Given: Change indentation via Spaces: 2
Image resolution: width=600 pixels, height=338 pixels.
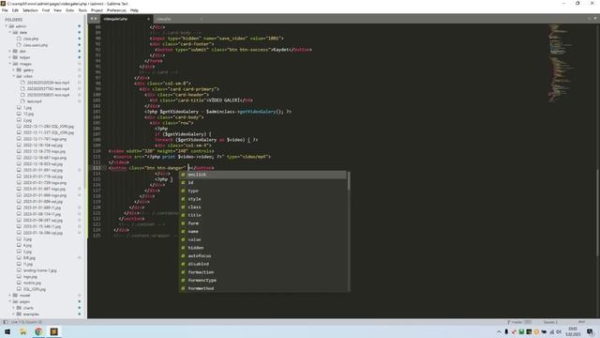Looking at the screenshot, I should [x=550, y=322].
